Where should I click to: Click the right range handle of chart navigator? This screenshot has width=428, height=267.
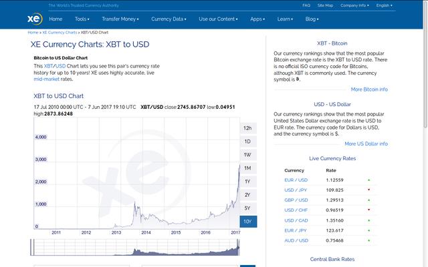tap(238, 247)
